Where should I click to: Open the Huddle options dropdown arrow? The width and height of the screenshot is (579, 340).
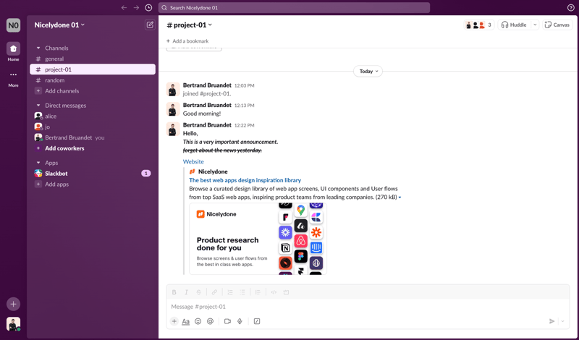pos(535,25)
